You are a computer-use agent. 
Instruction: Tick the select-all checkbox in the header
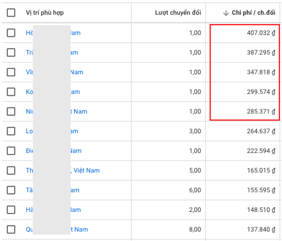click(11, 12)
